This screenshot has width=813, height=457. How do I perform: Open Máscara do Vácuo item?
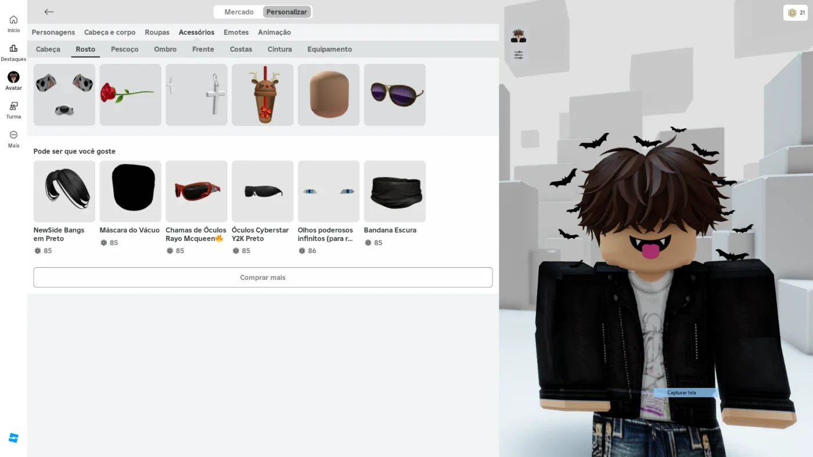click(x=131, y=204)
